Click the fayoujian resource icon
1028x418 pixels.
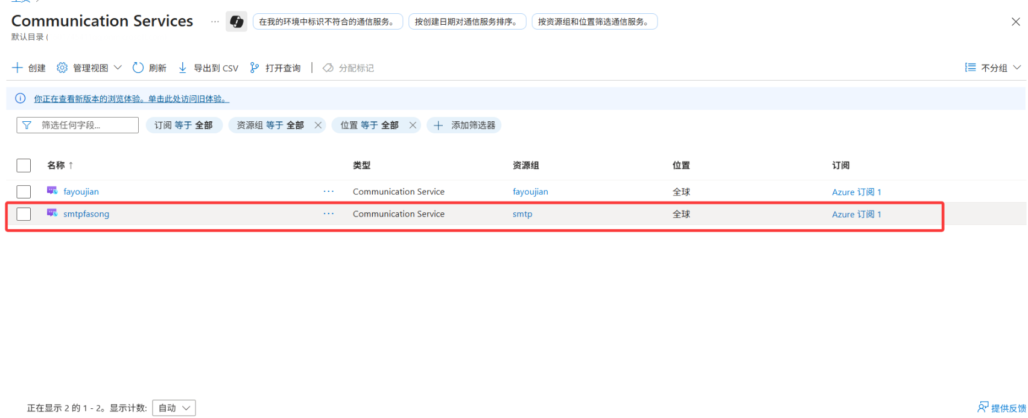tap(52, 191)
